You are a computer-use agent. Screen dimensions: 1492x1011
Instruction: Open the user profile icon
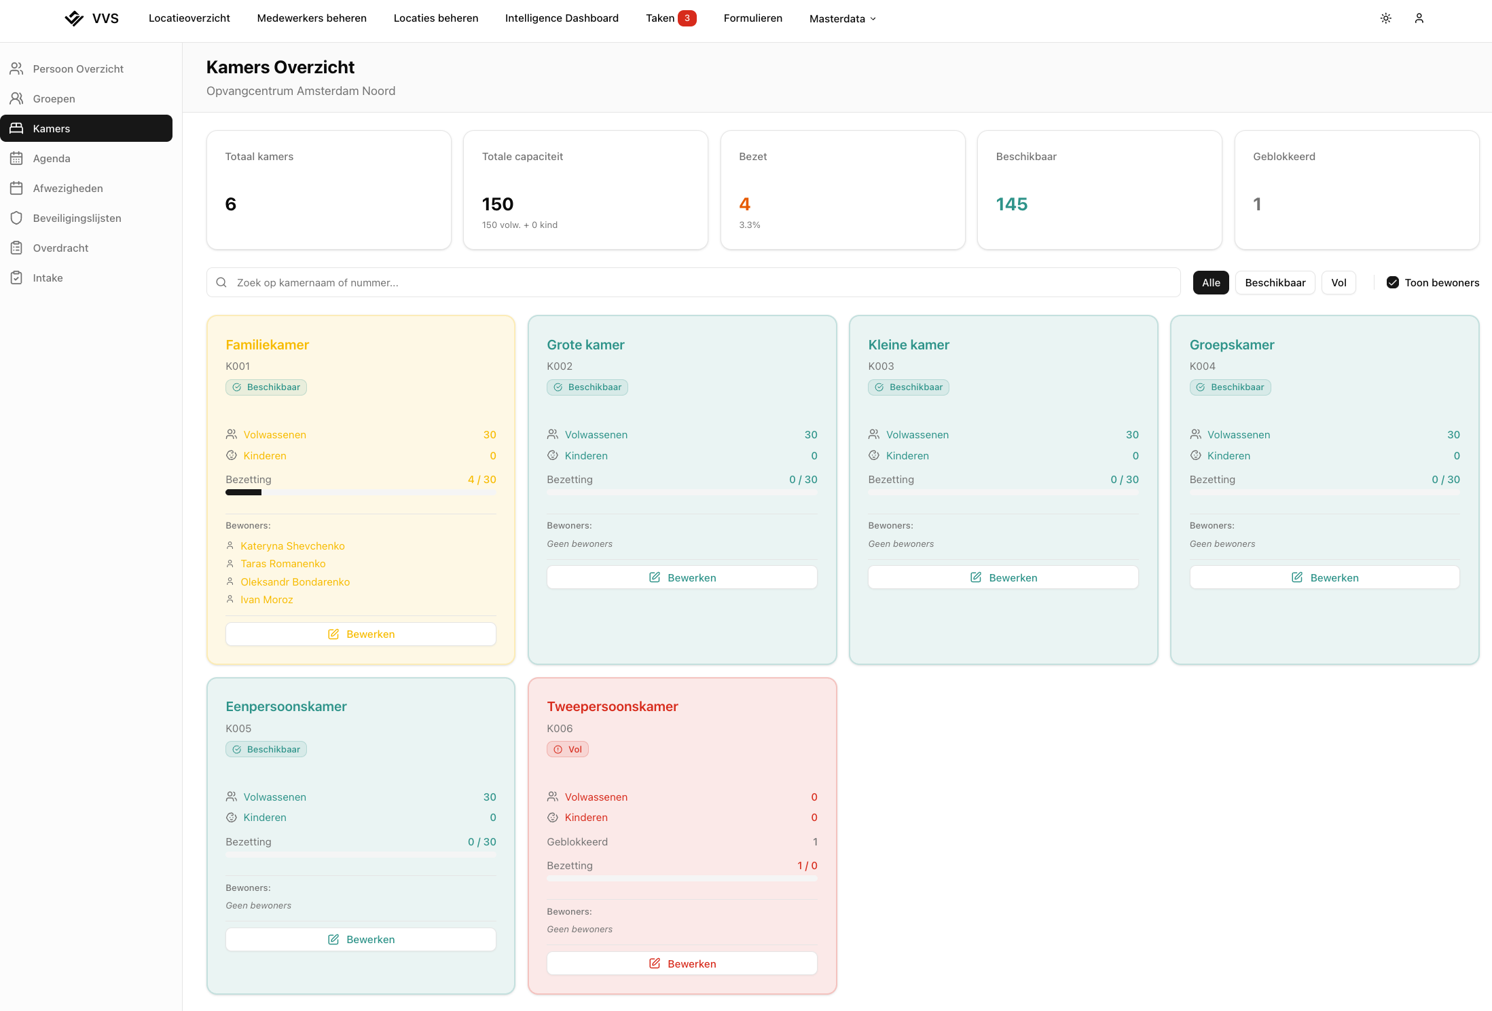click(x=1419, y=18)
